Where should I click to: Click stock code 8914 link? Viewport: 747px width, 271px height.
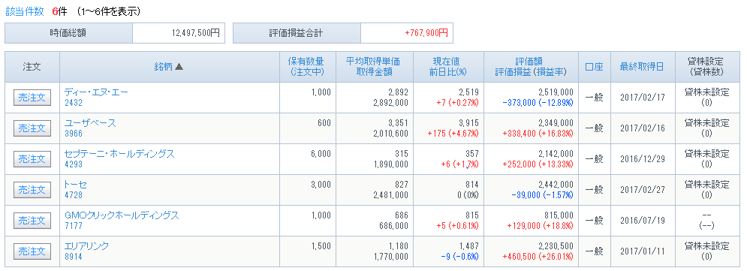click(74, 257)
